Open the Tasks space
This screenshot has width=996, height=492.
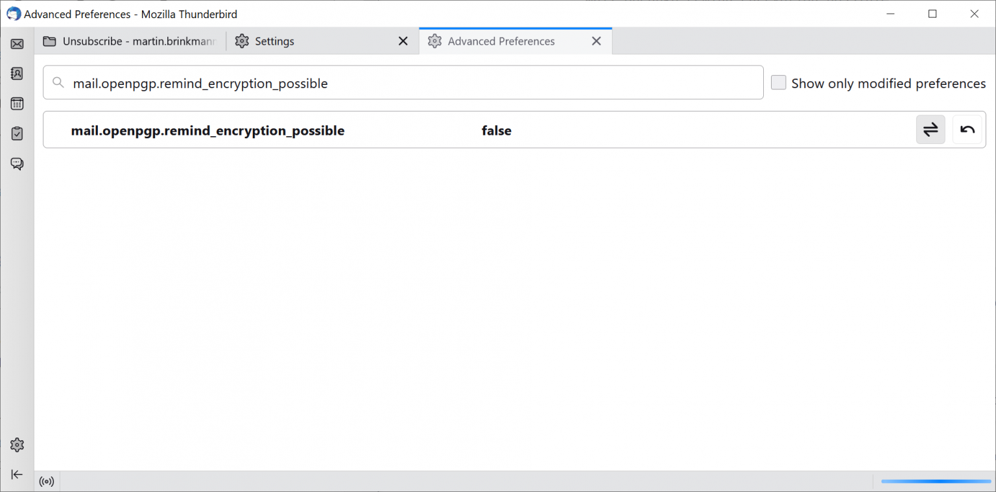tap(17, 134)
